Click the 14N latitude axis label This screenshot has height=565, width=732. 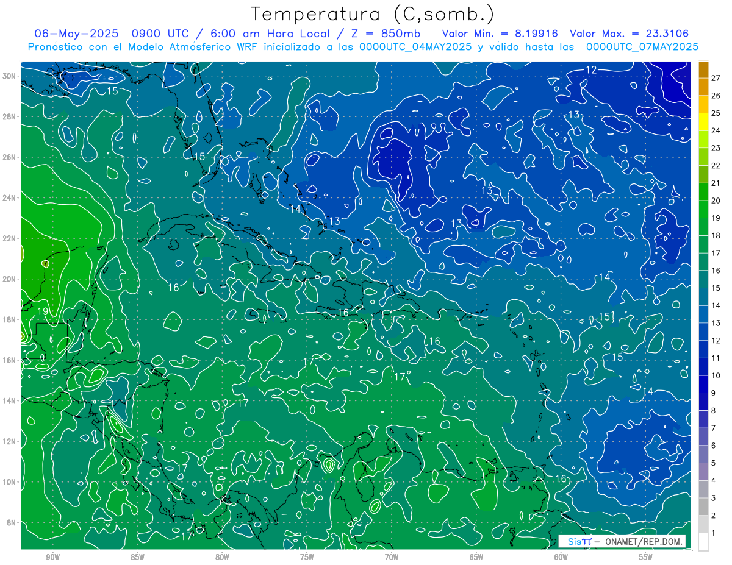click(x=9, y=401)
